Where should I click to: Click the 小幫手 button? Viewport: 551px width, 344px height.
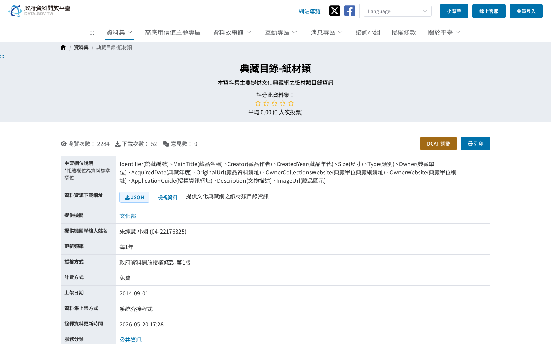coord(454,11)
